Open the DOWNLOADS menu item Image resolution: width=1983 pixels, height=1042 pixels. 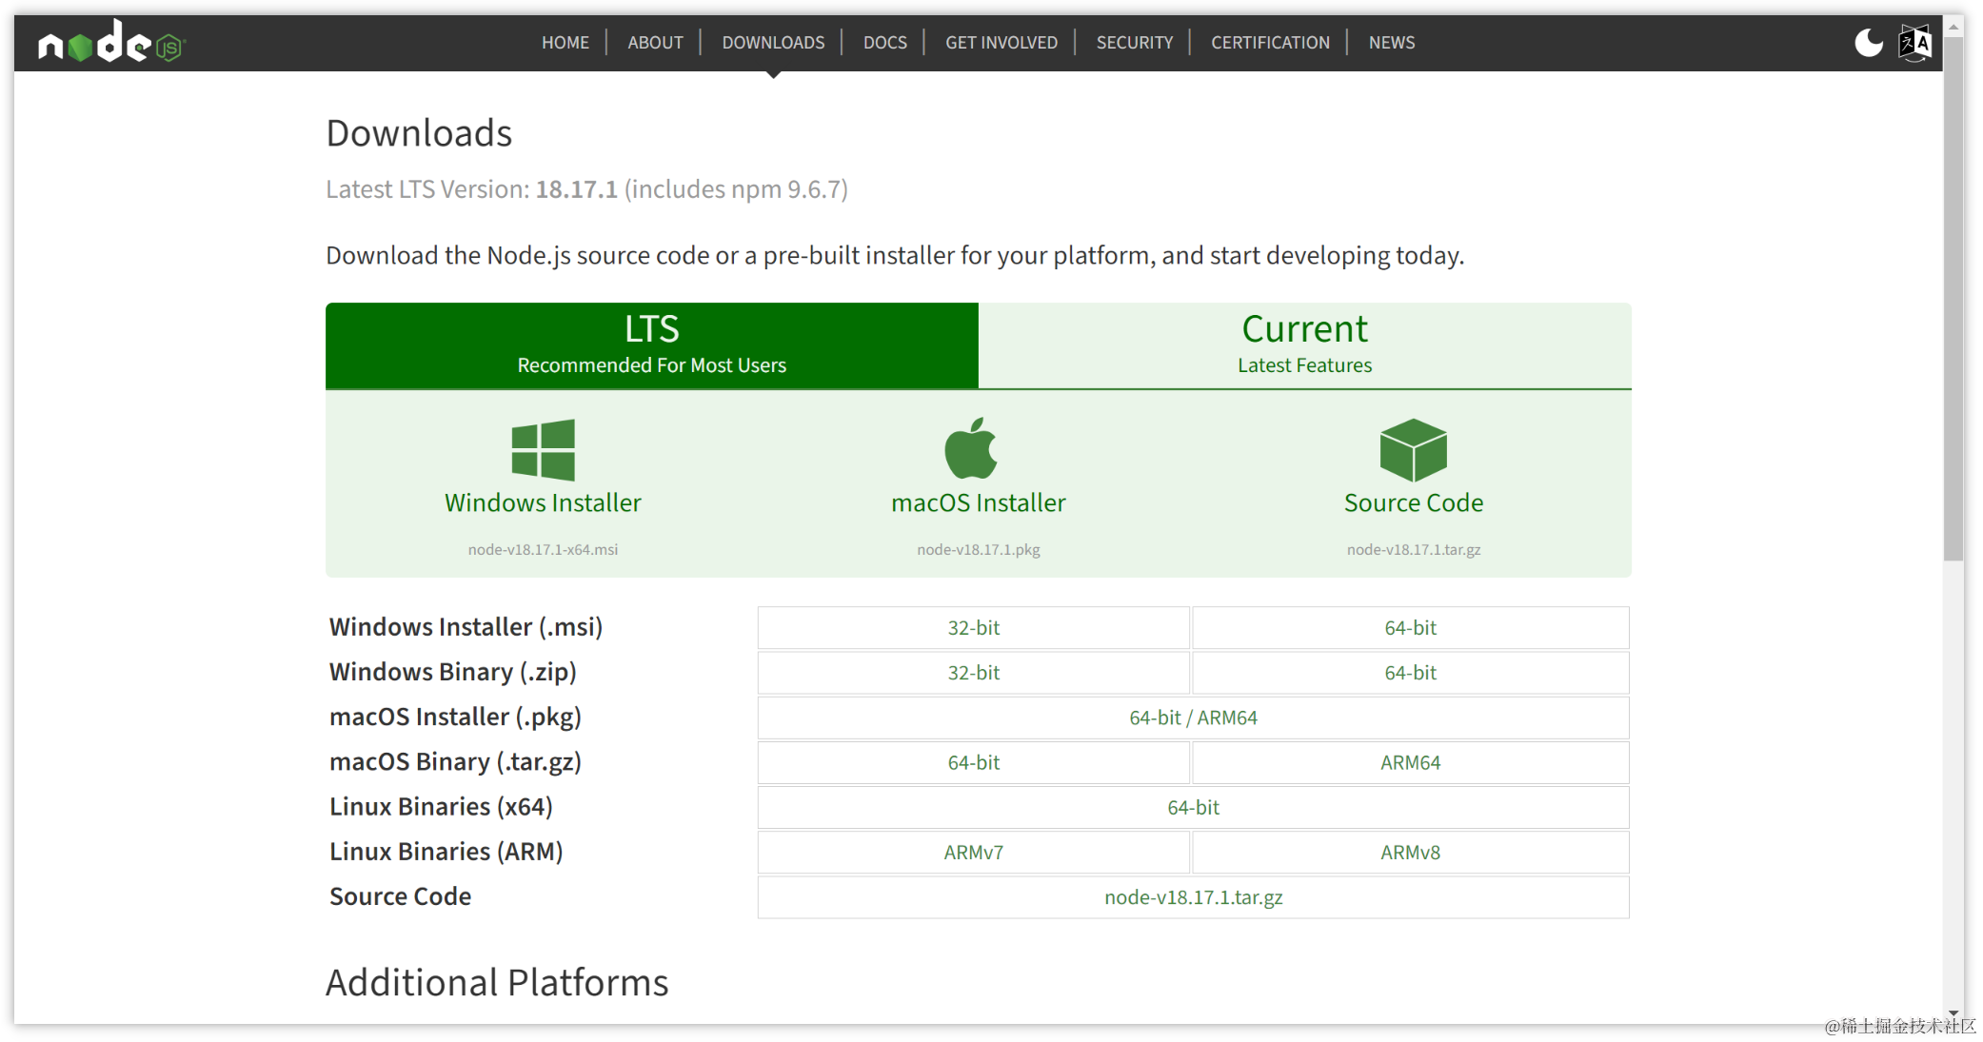point(774,43)
